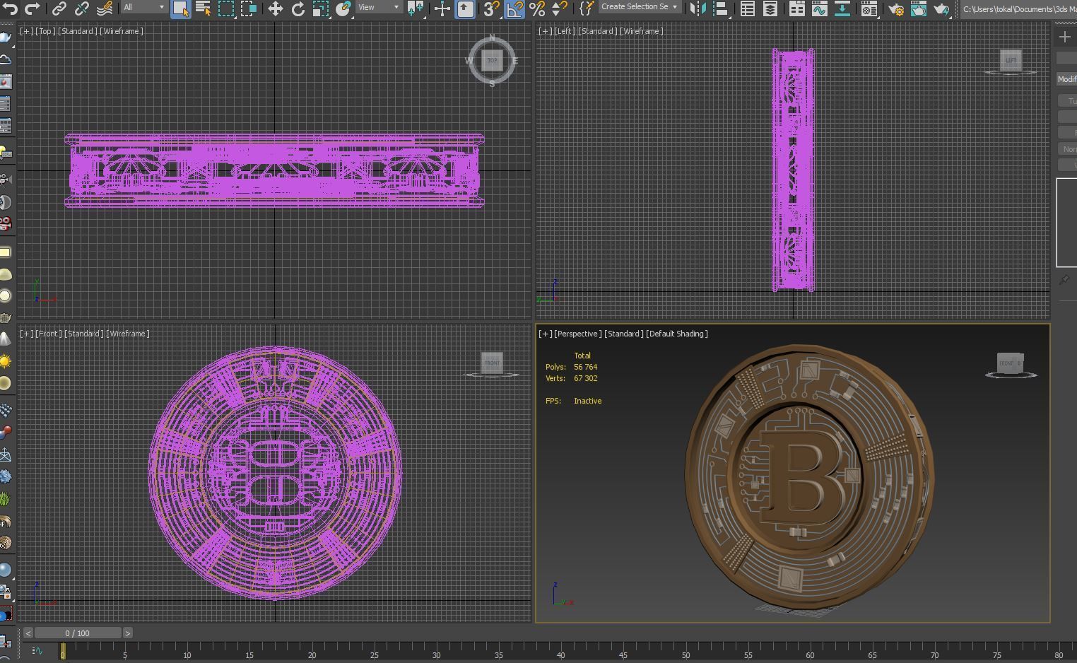Click frame 50 on the timeline ruler

click(685, 655)
